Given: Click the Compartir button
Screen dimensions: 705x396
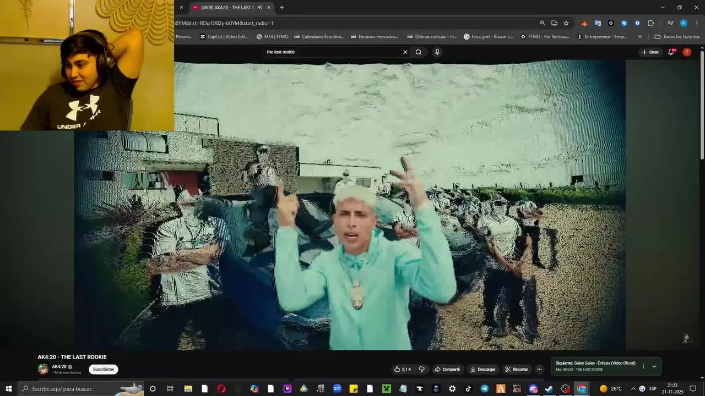Looking at the screenshot, I should [x=447, y=369].
